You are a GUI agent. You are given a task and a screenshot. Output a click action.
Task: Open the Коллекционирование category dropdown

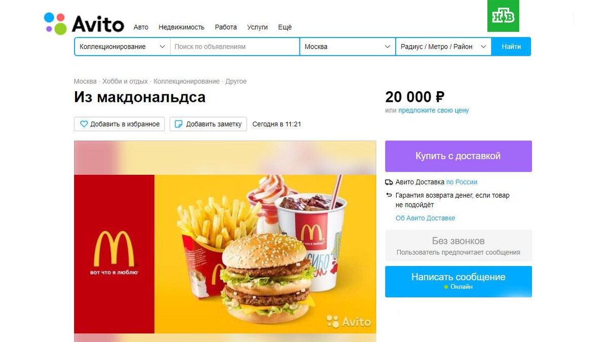[x=122, y=47]
